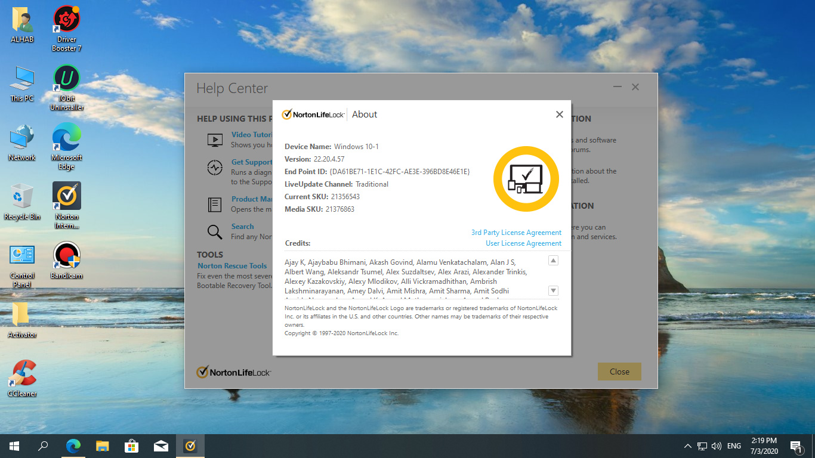Open the notification center icon
The height and width of the screenshot is (458, 815).
point(796,446)
